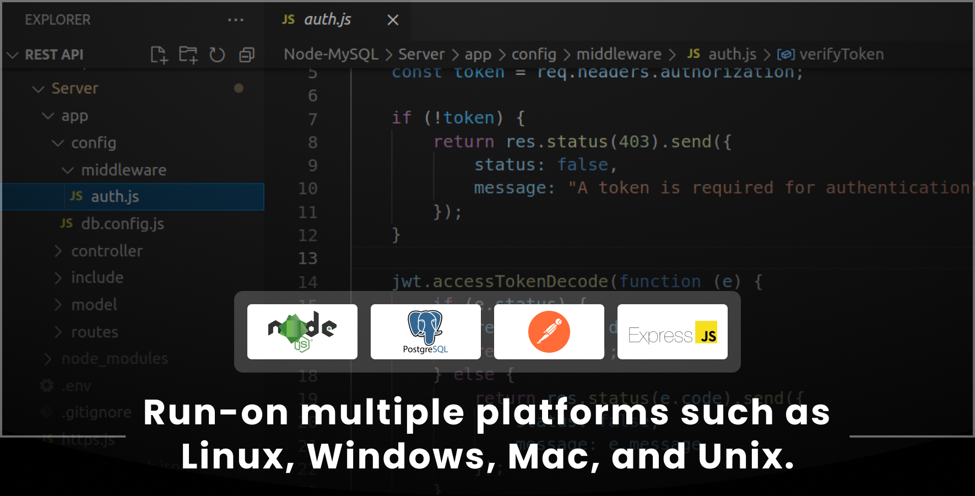Expand the controller folder
The height and width of the screenshot is (496, 975).
pos(107,251)
